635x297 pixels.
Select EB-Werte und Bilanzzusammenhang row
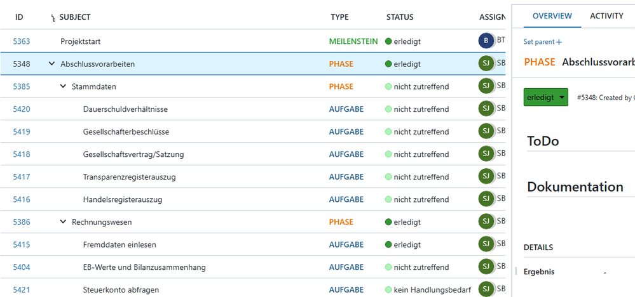click(x=253, y=267)
